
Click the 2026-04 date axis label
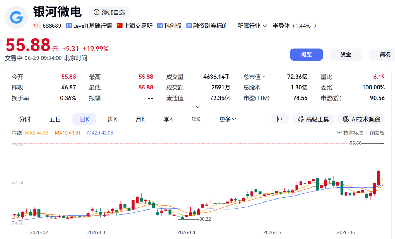click(186, 232)
